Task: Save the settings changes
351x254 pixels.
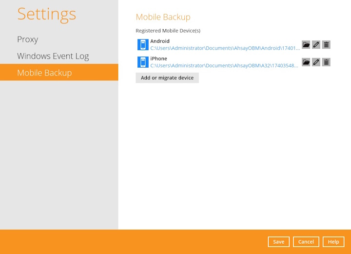Action: point(278,242)
